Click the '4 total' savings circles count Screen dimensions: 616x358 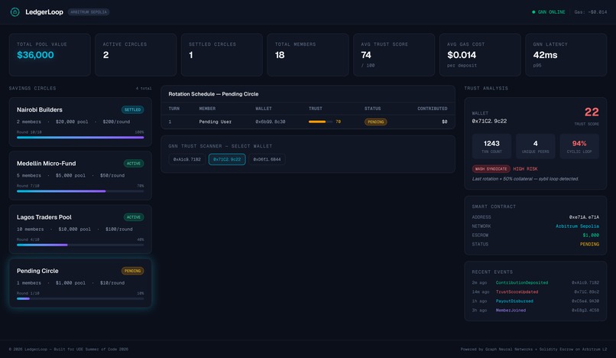click(x=144, y=89)
